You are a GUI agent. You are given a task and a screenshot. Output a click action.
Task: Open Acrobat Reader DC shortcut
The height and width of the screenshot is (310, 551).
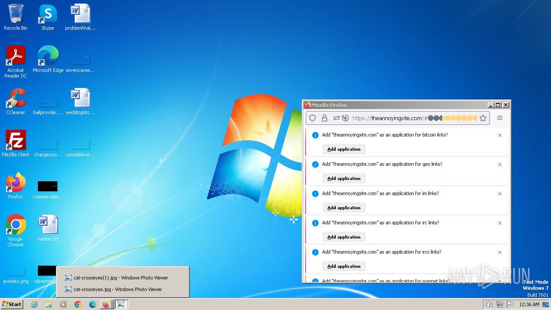tap(15, 62)
